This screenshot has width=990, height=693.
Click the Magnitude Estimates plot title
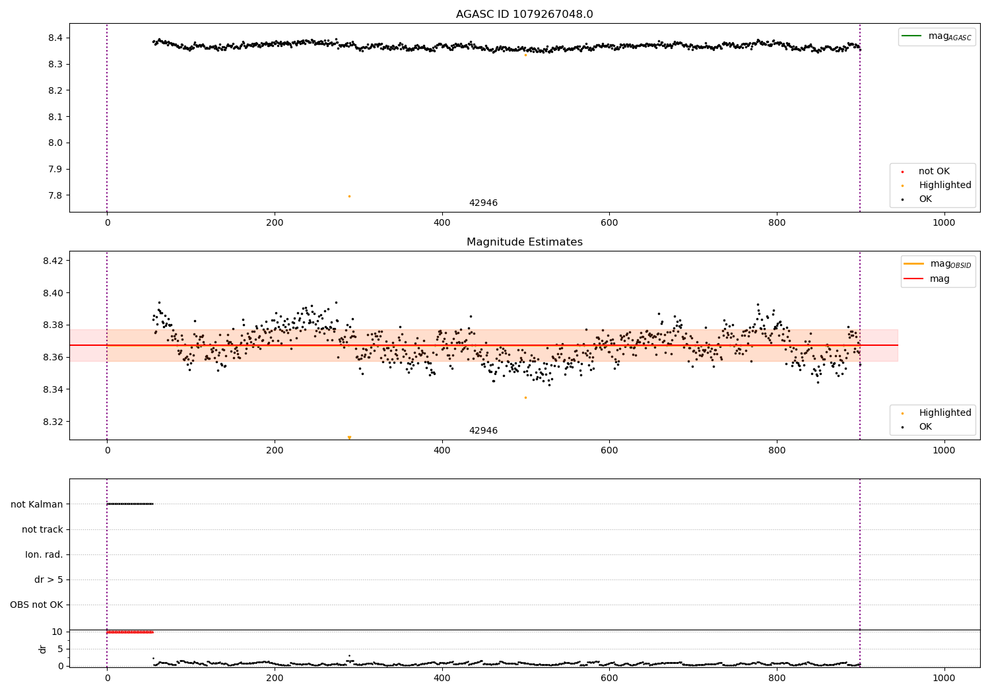524,242
